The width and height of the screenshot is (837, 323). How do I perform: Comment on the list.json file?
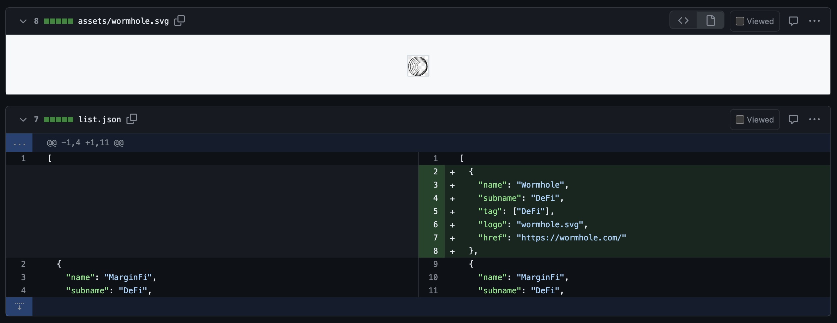793,119
